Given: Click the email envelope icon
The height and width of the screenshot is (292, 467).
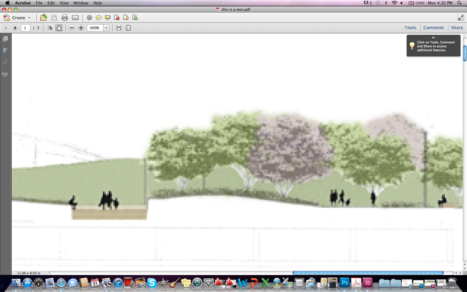Looking at the screenshot, I should click(75, 18).
